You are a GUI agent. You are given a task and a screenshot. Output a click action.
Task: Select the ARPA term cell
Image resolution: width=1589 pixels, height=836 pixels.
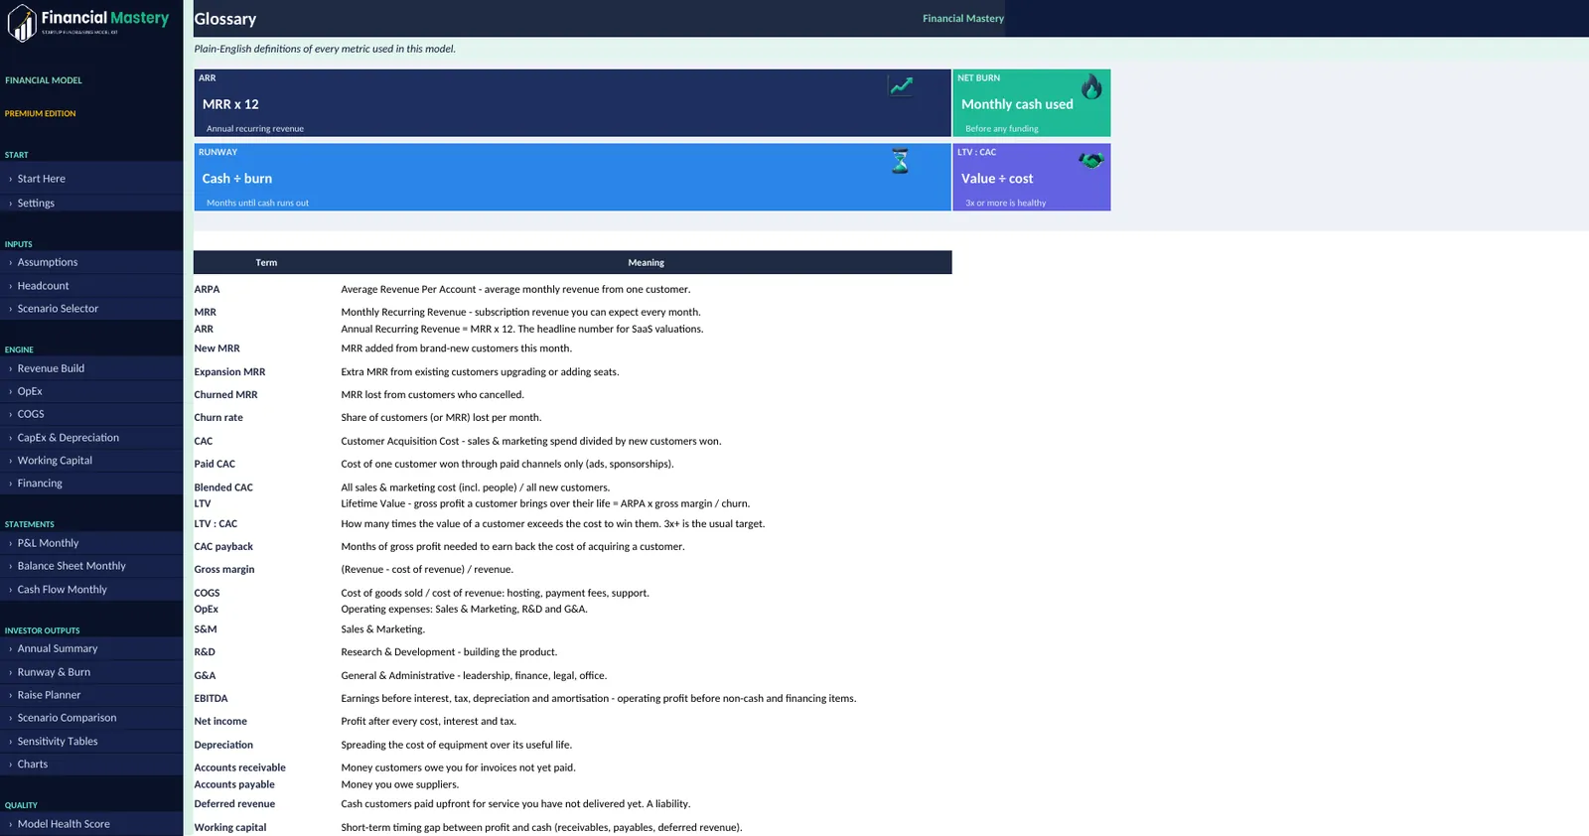click(208, 290)
